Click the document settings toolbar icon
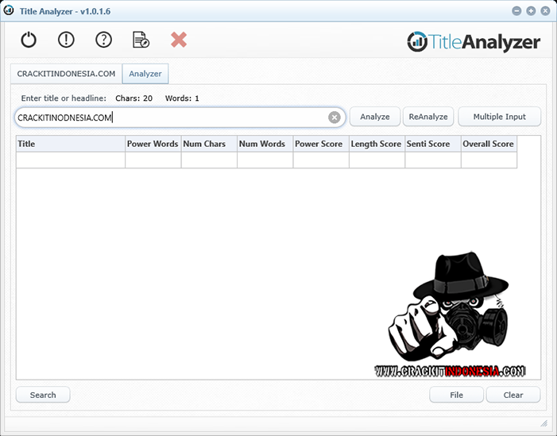The image size is (557, 436). coord(141,40)
